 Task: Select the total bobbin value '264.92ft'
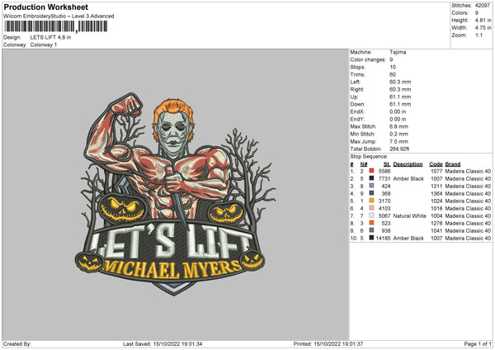pyautogui.click(x=399, y=149)
